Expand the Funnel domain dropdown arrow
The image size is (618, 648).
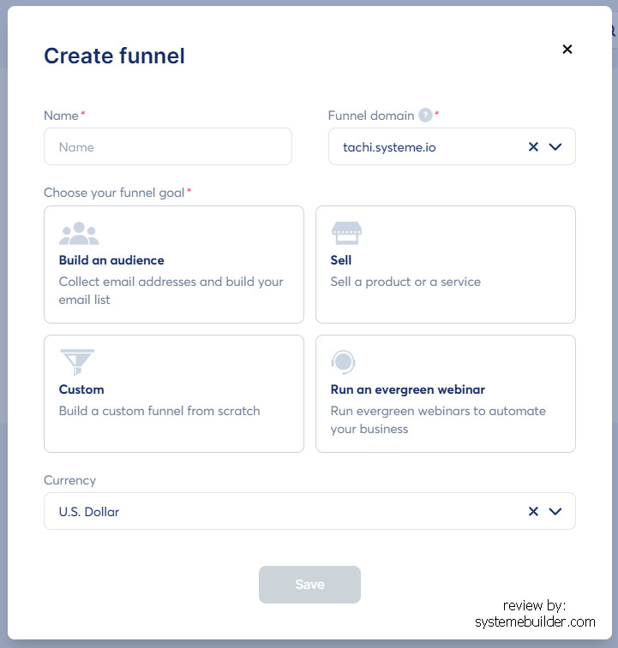point(555,146)
